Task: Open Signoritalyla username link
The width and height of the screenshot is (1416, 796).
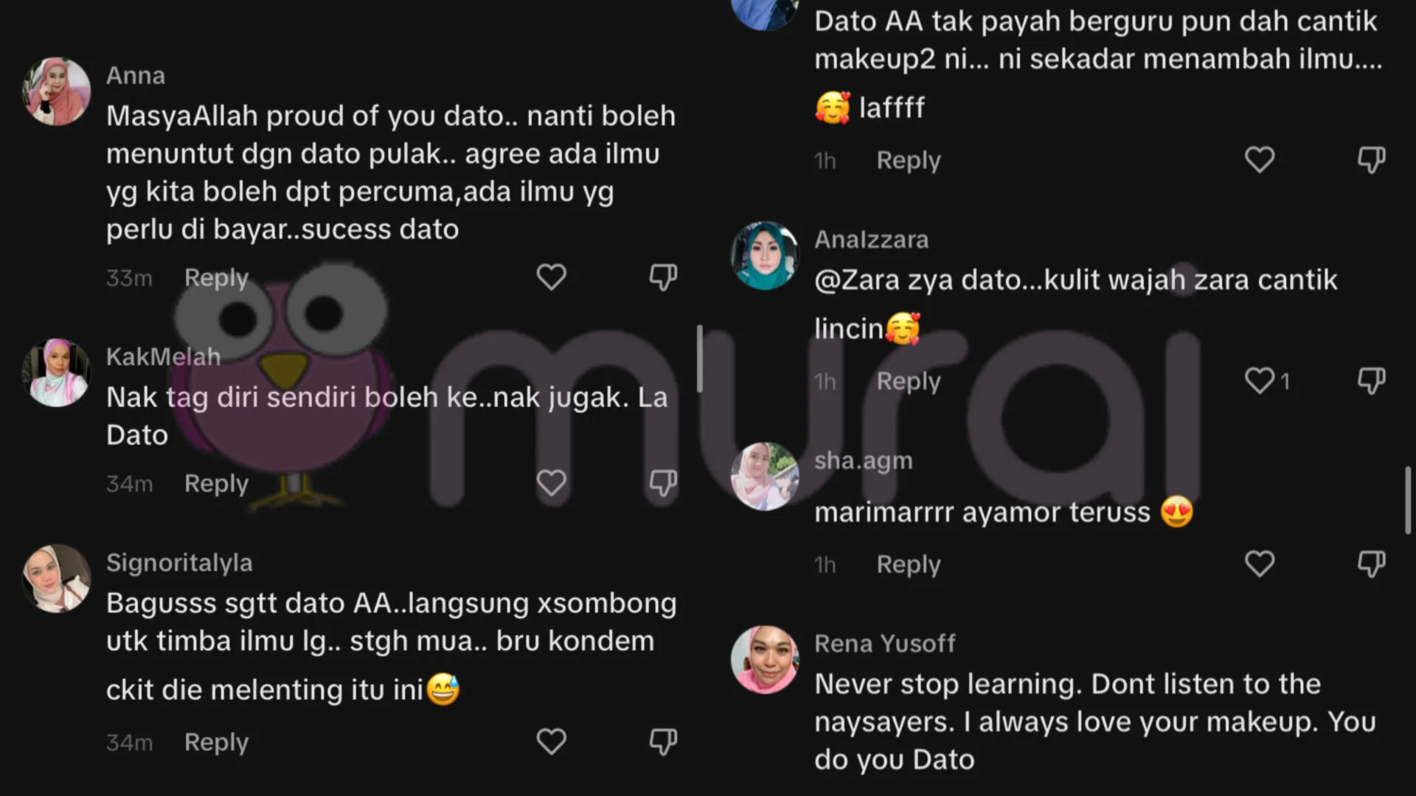Action: [x=179, y=562]
